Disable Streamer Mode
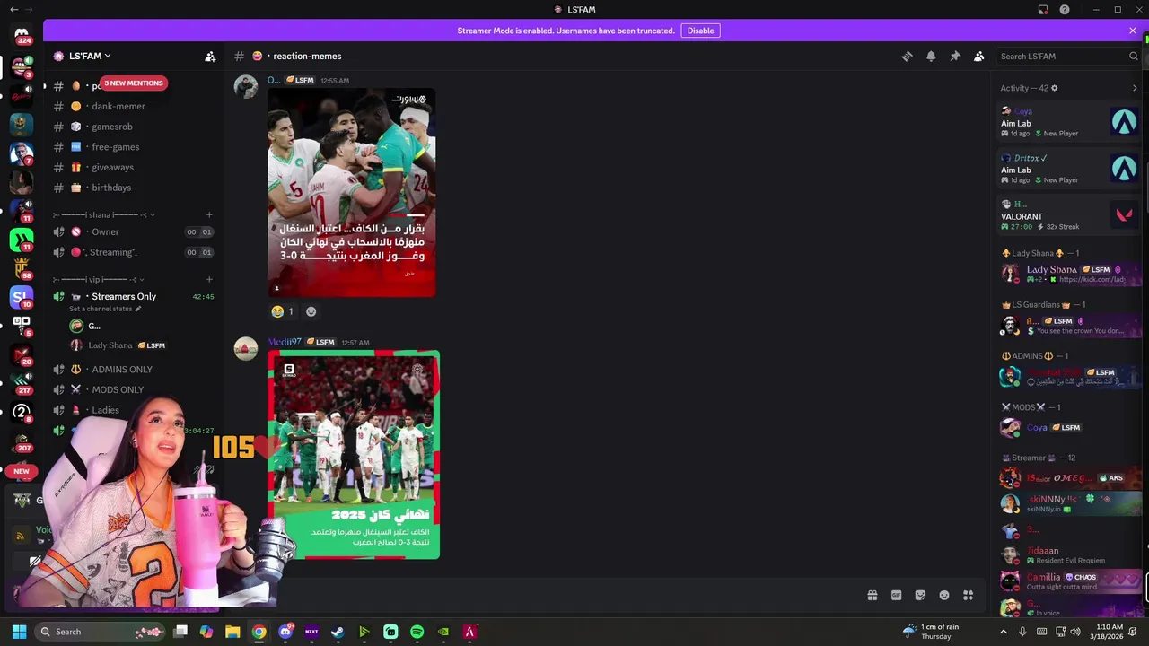 pos(700,31)
